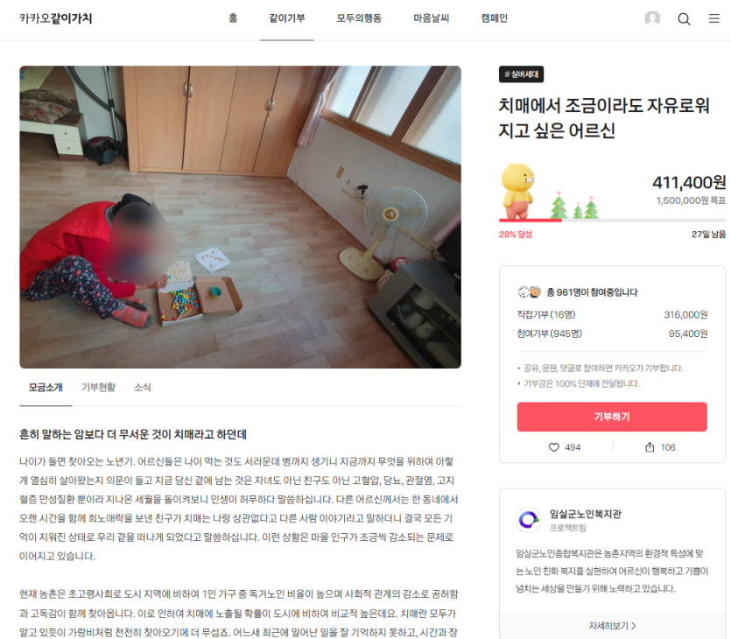Click the red 기부하기 donate button
Viewport: 731px width, 639px height.
coord(612,417)
